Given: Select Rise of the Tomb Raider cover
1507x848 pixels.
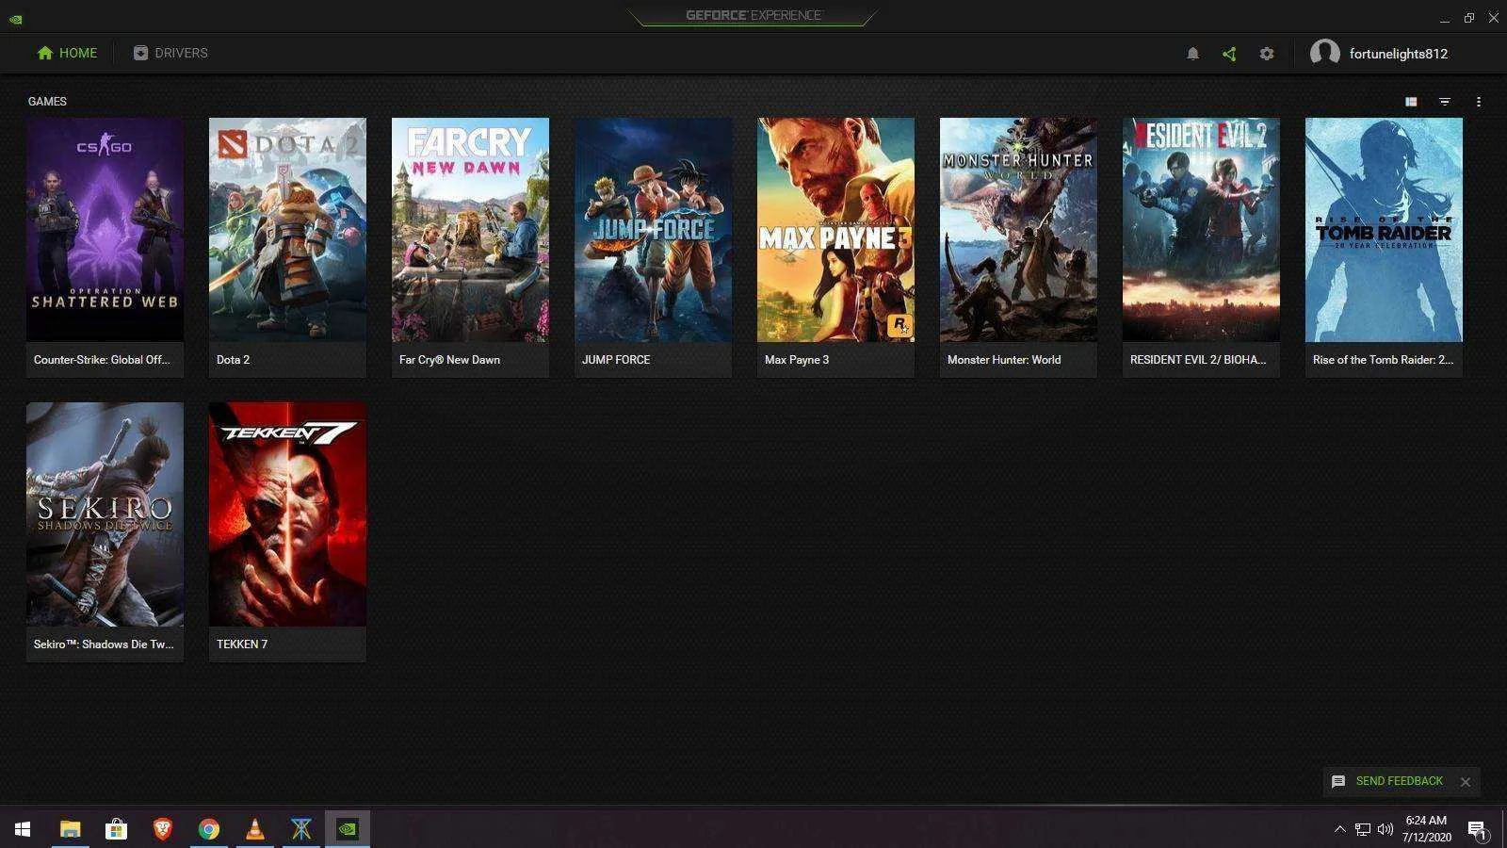Looking at the screenshot, I should 1384,229.
